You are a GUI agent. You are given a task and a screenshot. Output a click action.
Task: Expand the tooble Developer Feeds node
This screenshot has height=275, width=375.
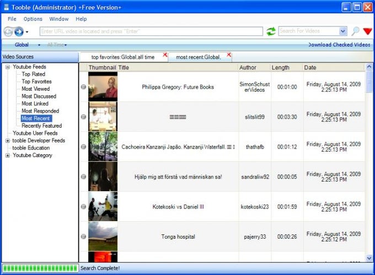8,141
